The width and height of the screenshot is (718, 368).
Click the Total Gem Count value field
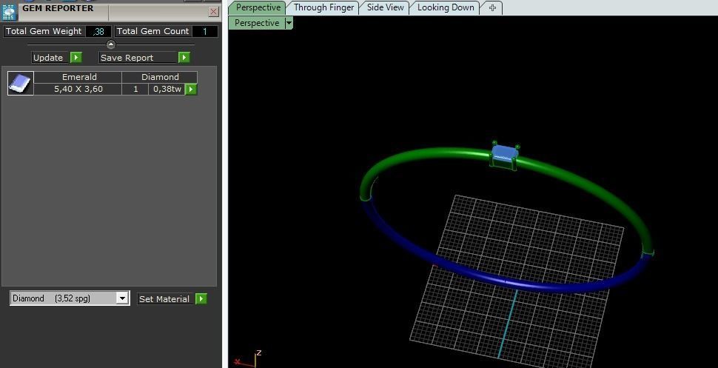point(205,32)
